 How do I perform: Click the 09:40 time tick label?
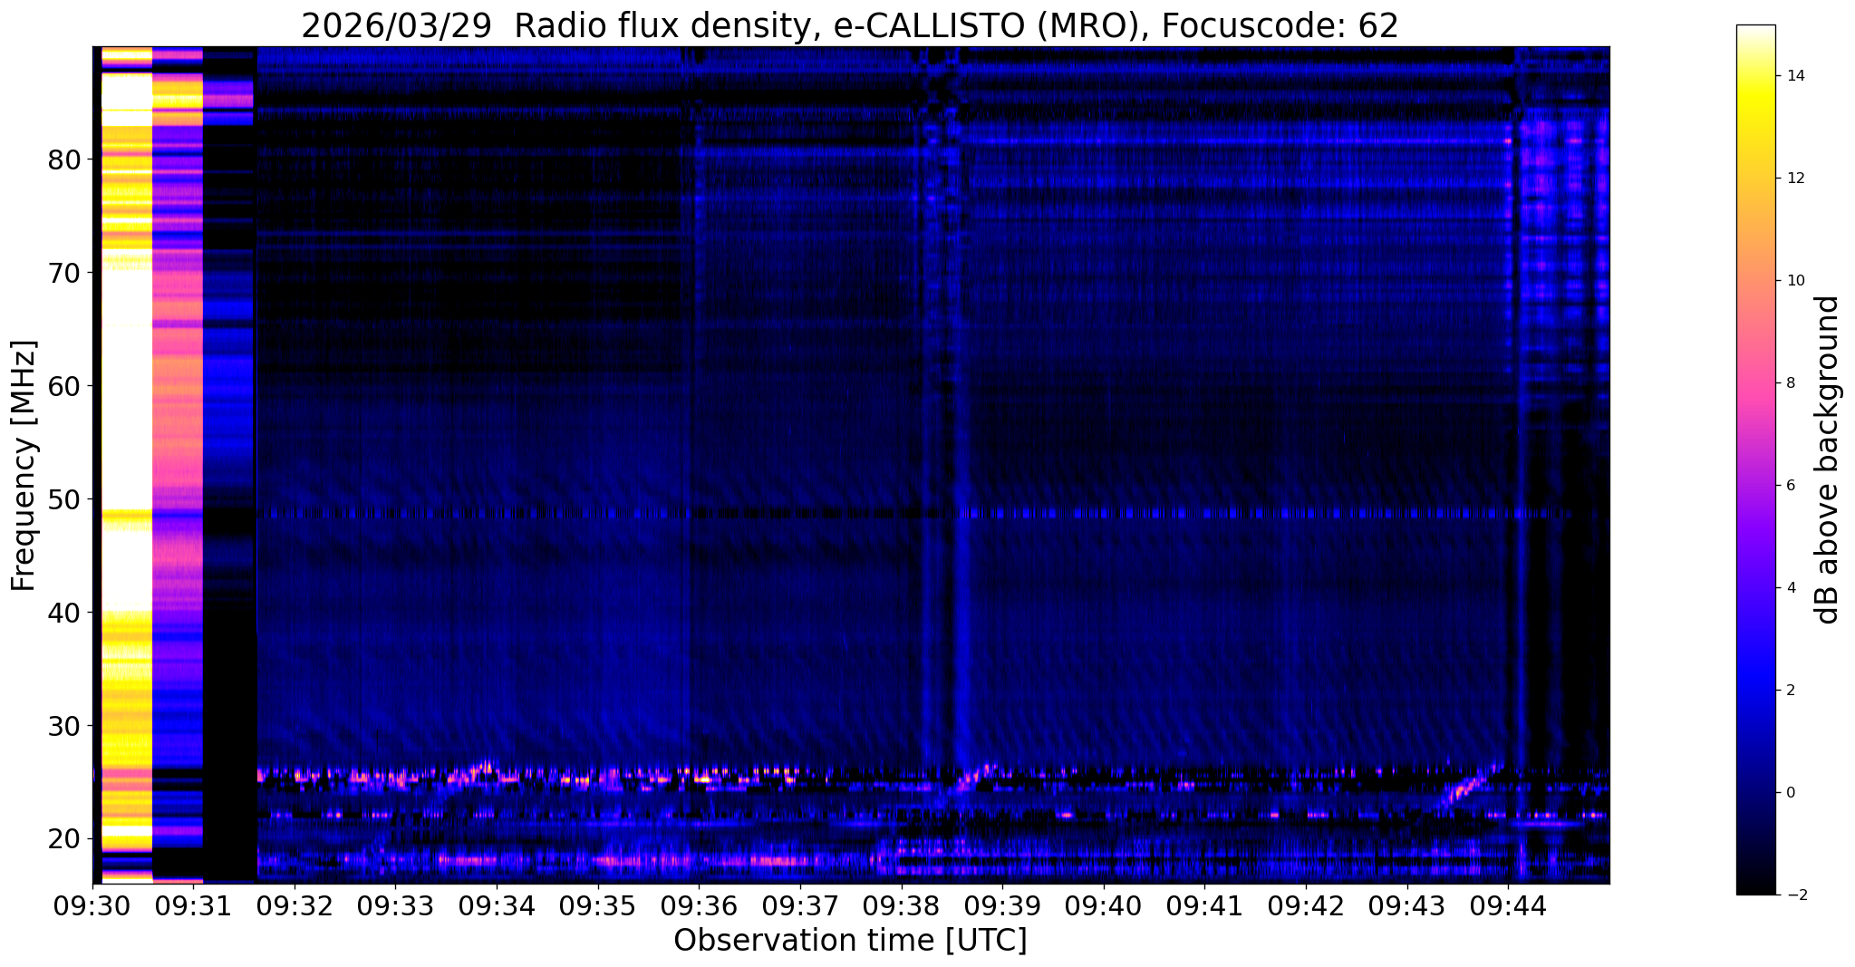(x=1104, y=904)
